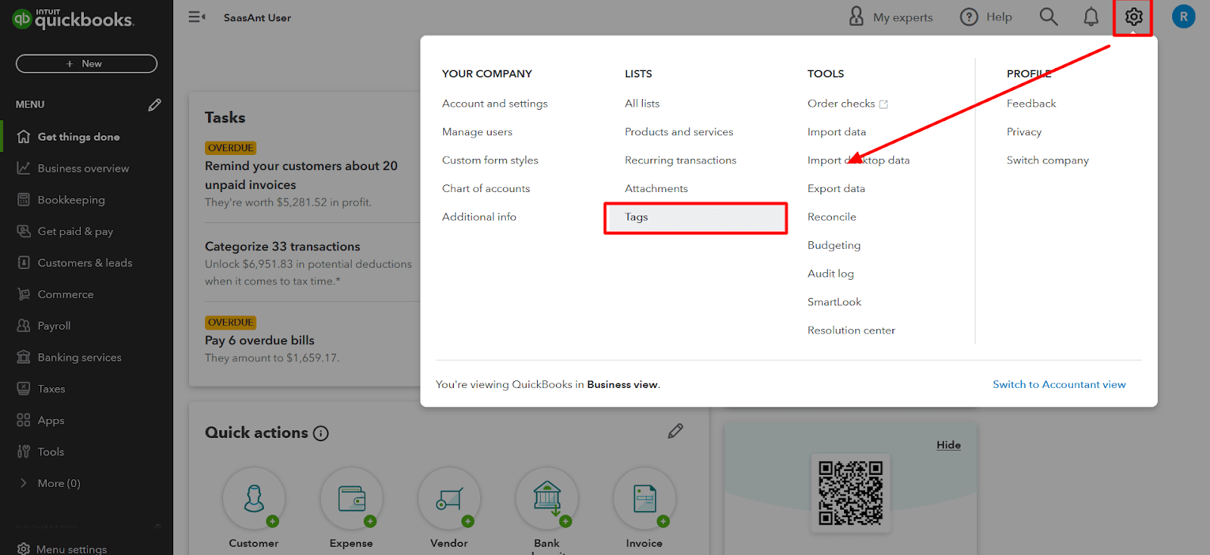Select Tags under Lists

click(x=695, y=218)
